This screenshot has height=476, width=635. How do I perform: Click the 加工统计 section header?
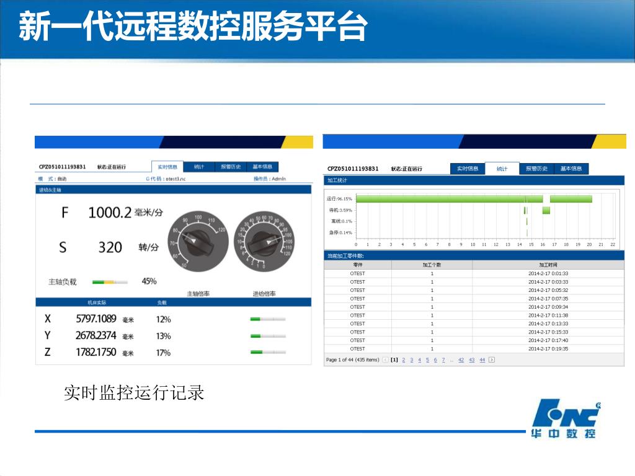[474, 180]
